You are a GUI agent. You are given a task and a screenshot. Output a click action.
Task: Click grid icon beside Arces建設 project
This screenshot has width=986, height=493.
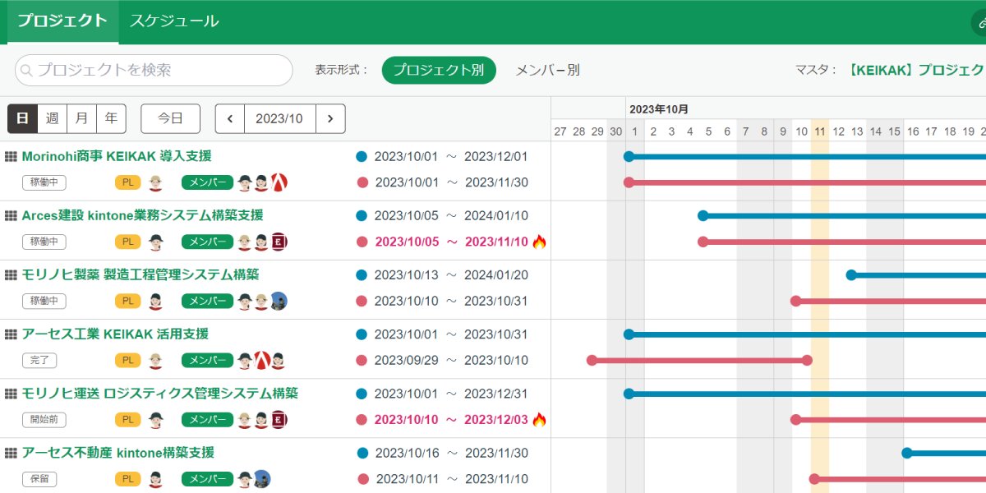11,215
